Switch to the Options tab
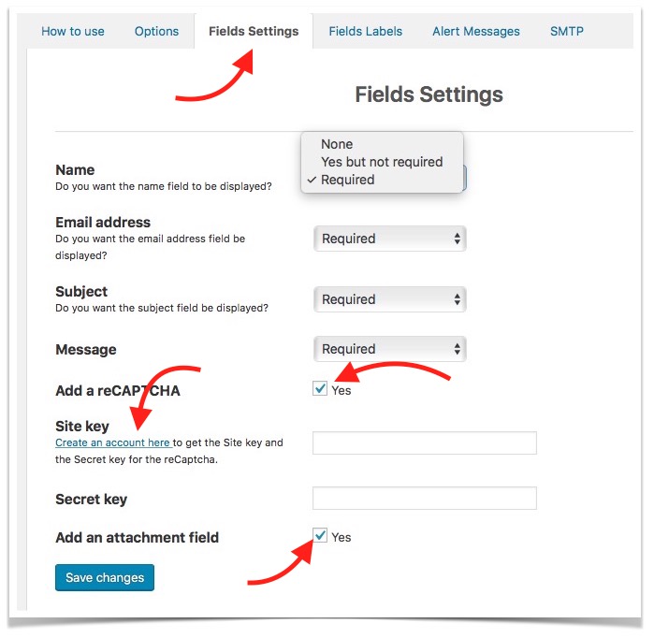654x638 pixels. click(156, 31)
